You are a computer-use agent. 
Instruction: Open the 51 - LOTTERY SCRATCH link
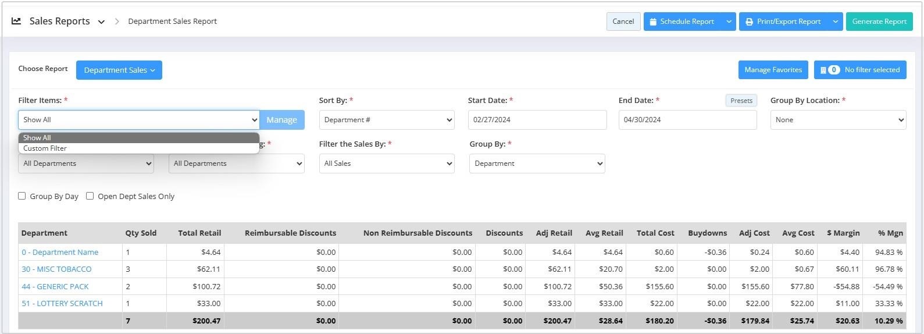[x=62, y=304]
